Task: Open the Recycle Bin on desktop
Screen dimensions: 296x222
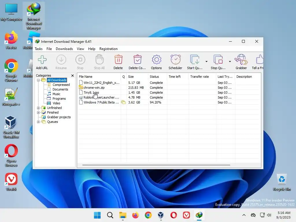Action: [282, 182]
